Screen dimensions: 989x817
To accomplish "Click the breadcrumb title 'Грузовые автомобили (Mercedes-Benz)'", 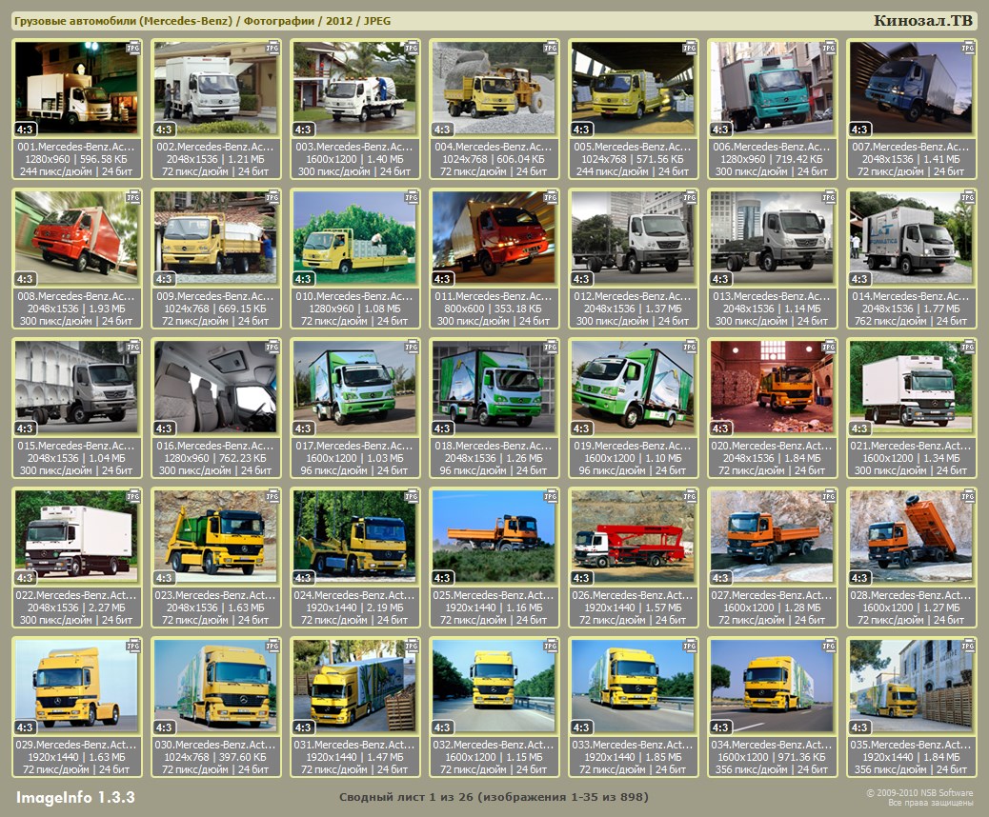I will pos(124,21).
